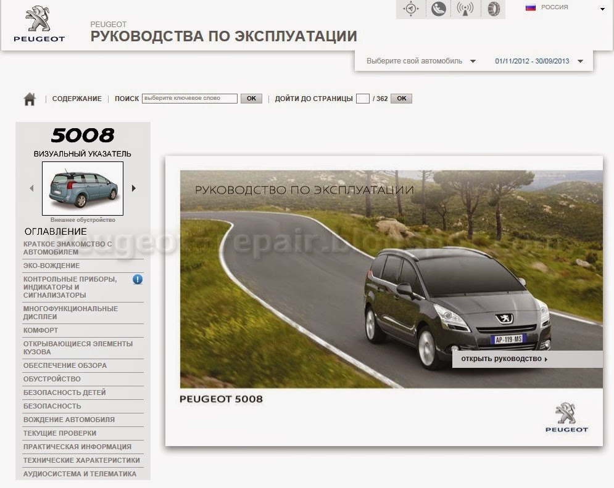The width and height of the screenshot is (614, 488).
Task: Open Технические характеристики chapter
Action: [x=83, y=460]
